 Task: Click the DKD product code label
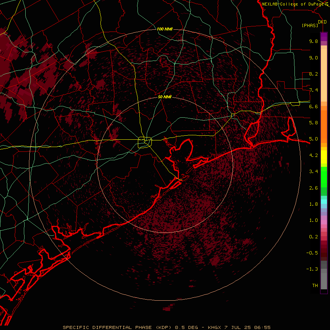(x=322, y=22)
